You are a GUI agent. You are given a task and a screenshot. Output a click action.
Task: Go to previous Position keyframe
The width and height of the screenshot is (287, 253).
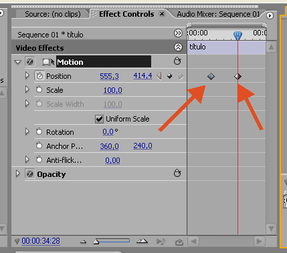[x=159, y=76]
